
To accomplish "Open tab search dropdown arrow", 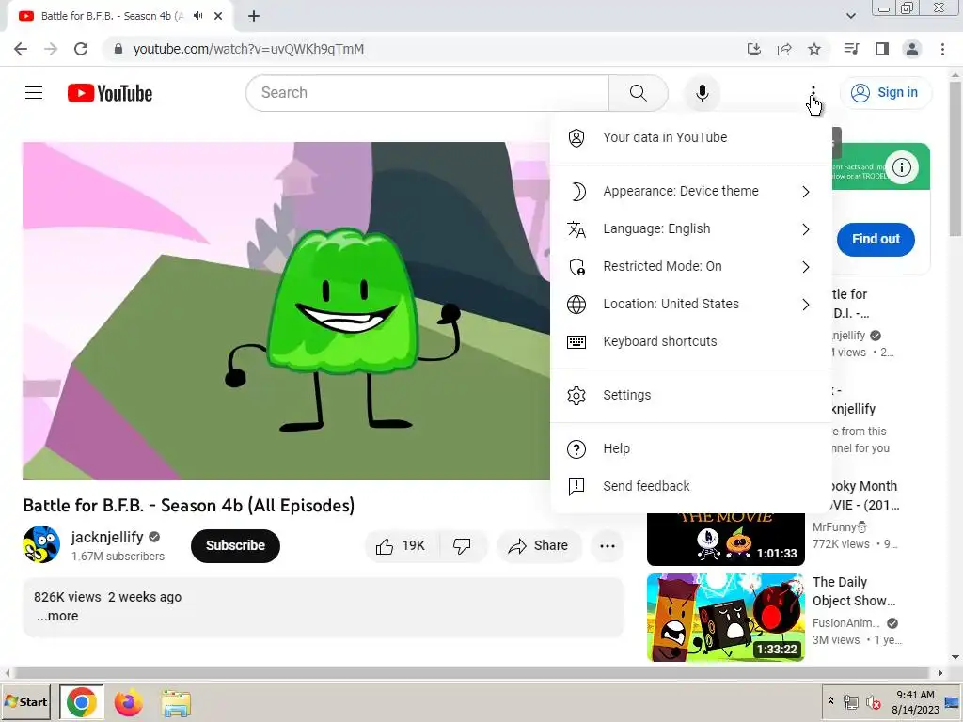I will coord(850,16).
